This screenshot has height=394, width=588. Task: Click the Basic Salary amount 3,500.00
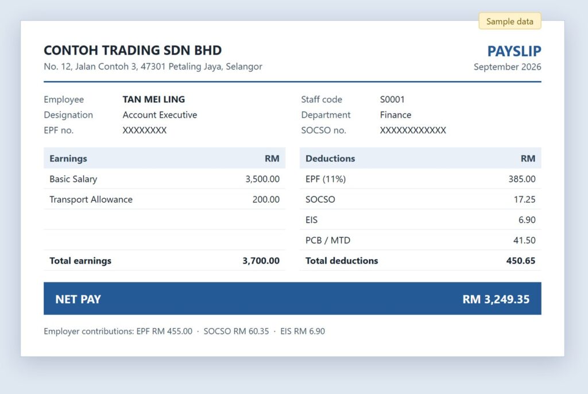tap(262, 179)
